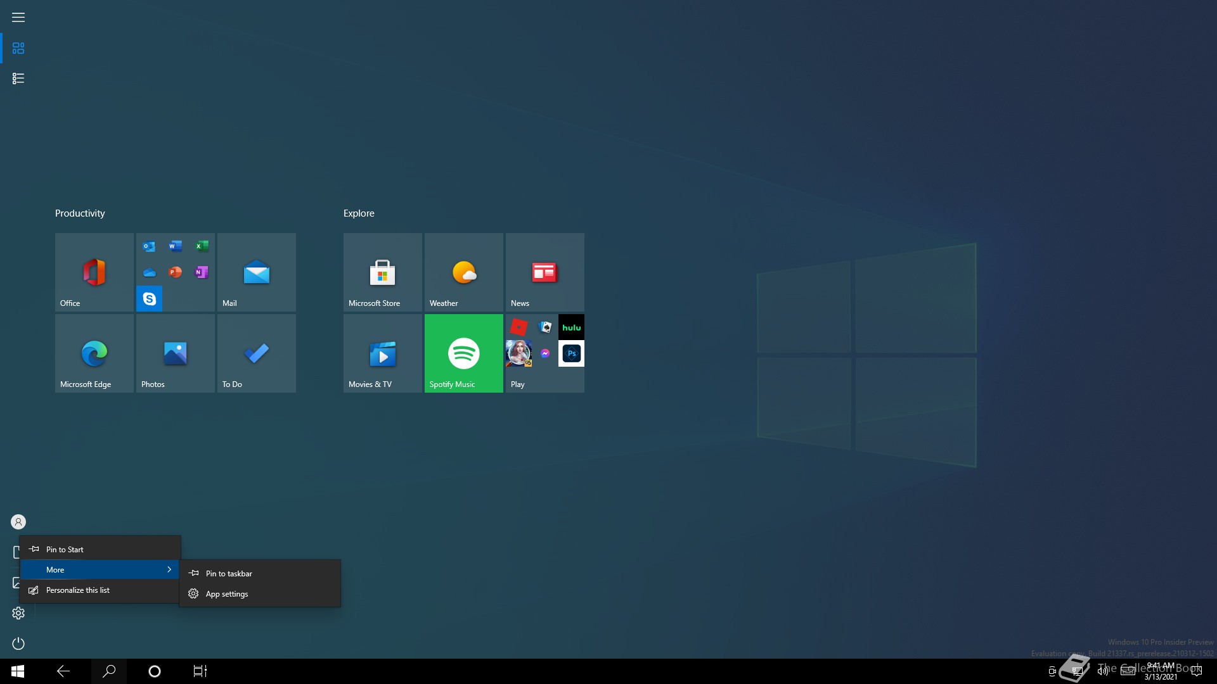Open the Photos tile
This screenshot has height=684, width=1217.
click(x=175, y=353)
